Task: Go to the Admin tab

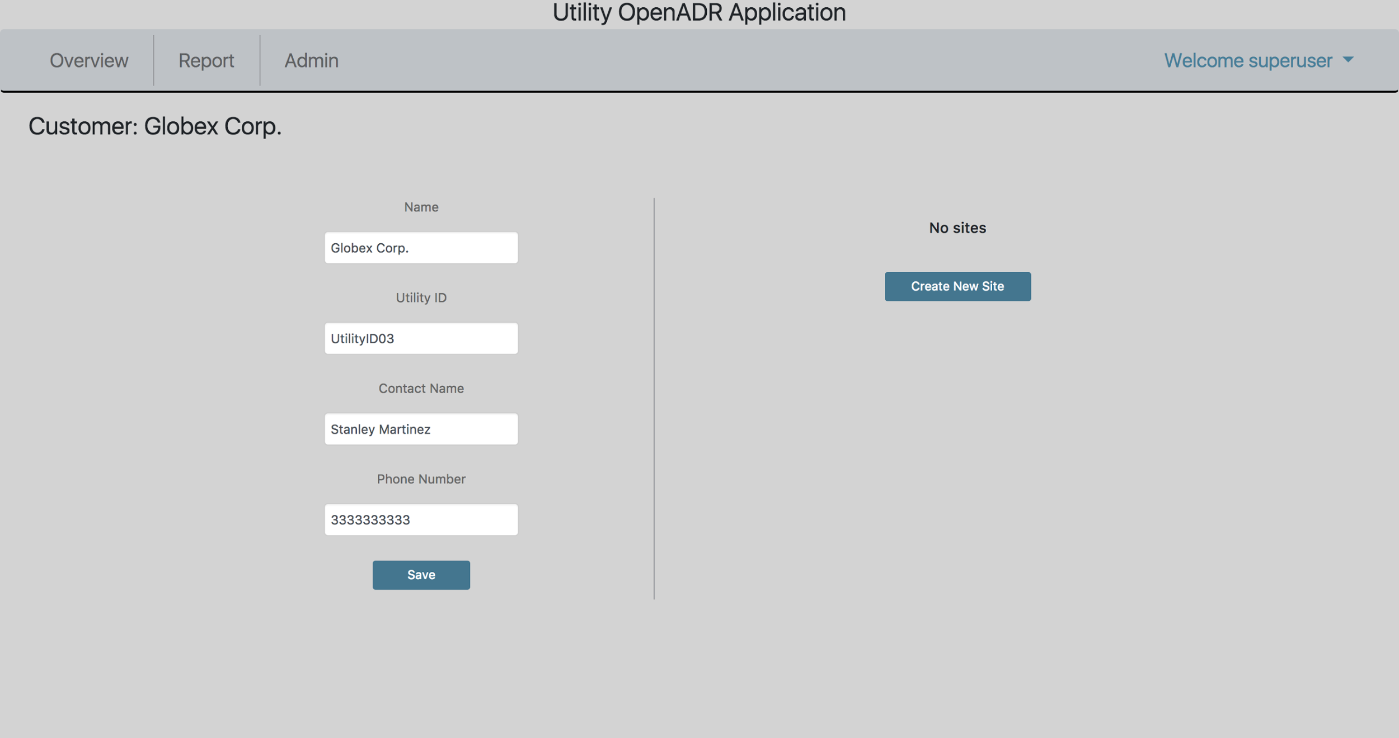Action: (311, 60)
